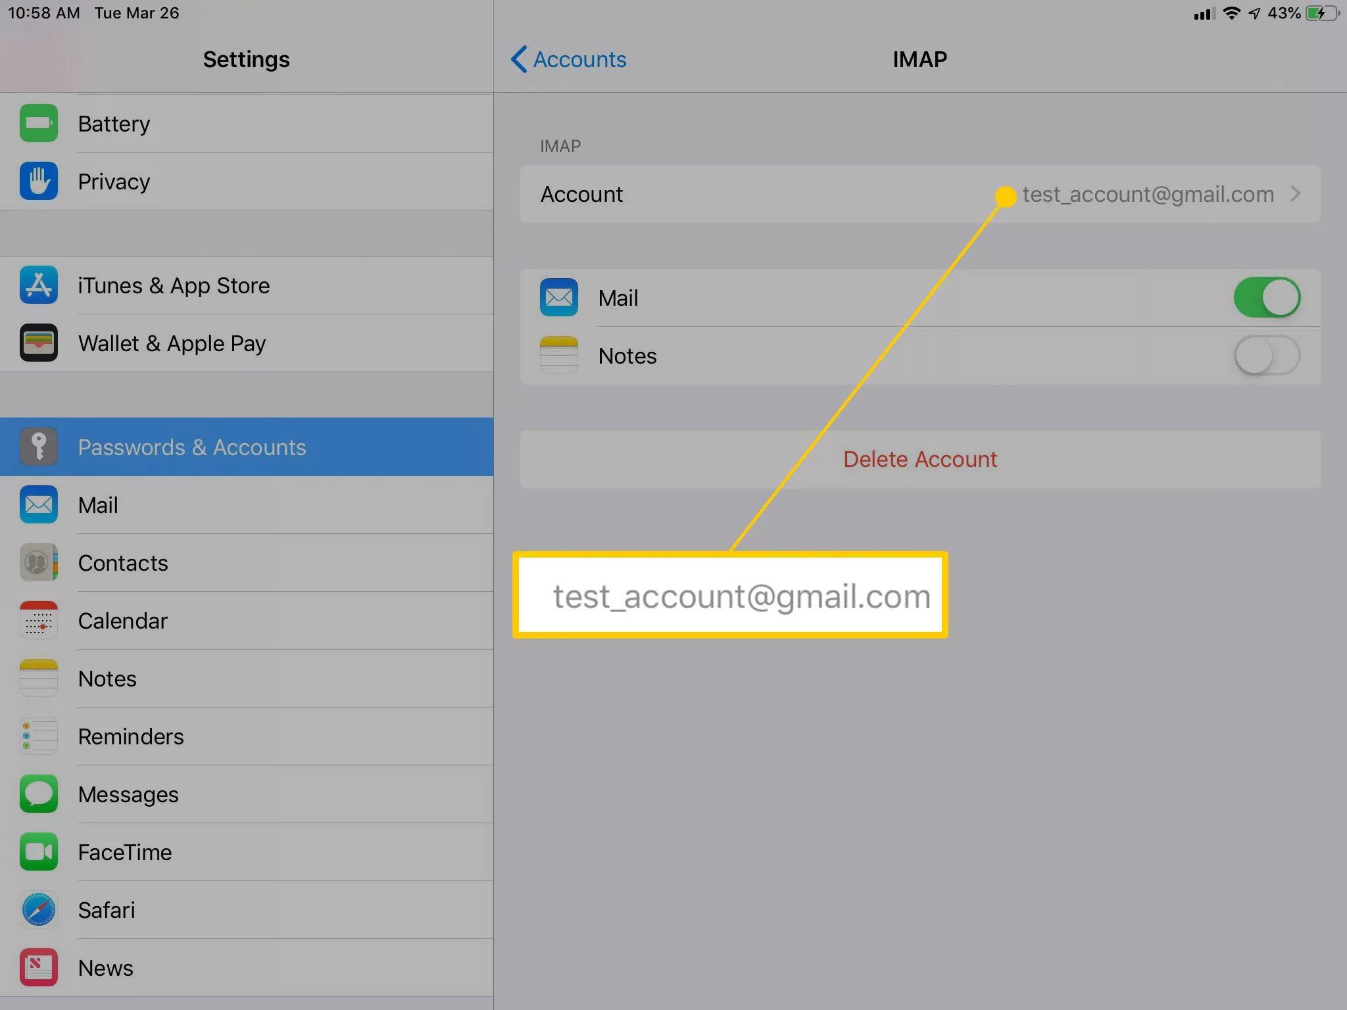This screenshot has height=1010, width=1347.
Task: Open Battery settings
Action: coord(247,123)
